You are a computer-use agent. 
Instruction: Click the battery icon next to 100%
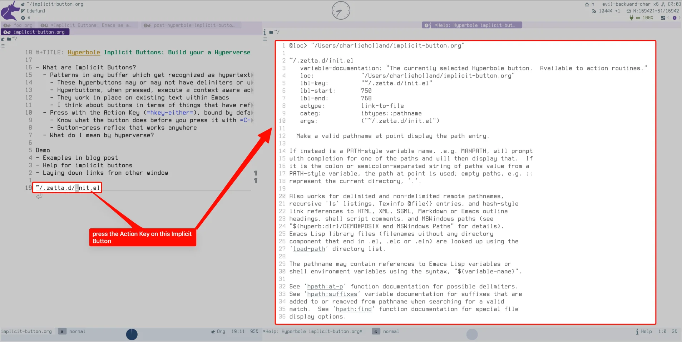coord(638,18)
